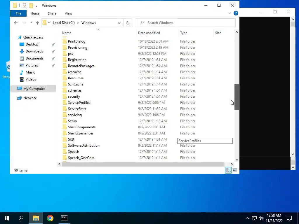Open Customize Quick Access Toolbar dropdown
299x224 pixels.
pos(36,6)
